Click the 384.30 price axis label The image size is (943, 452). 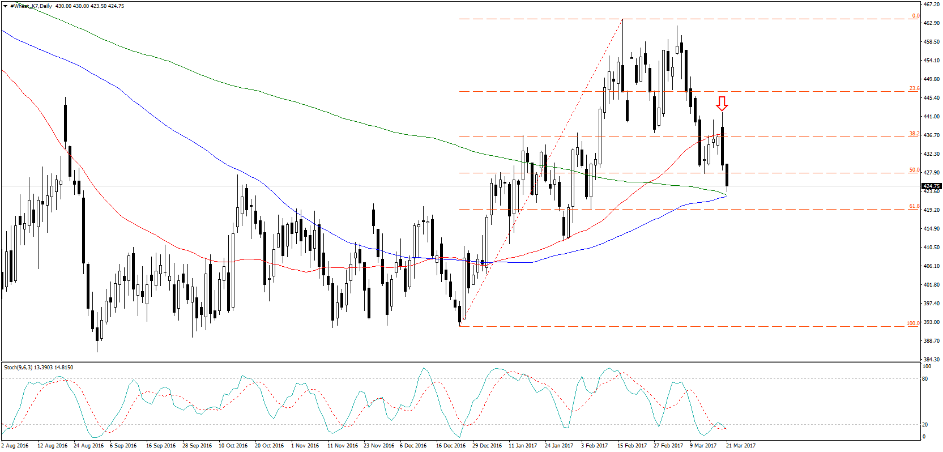(932, 360)
